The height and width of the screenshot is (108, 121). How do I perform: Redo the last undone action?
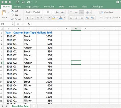tap(36, 2)
